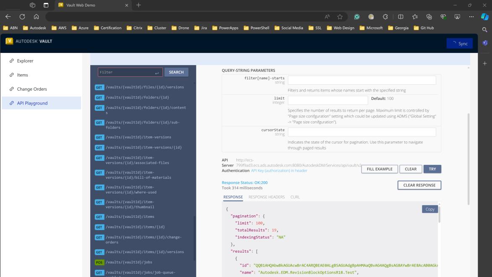This screenshot has width=492, height=277.
Task: Click the response panel vertical scrollbar
Action: point(439,214)
